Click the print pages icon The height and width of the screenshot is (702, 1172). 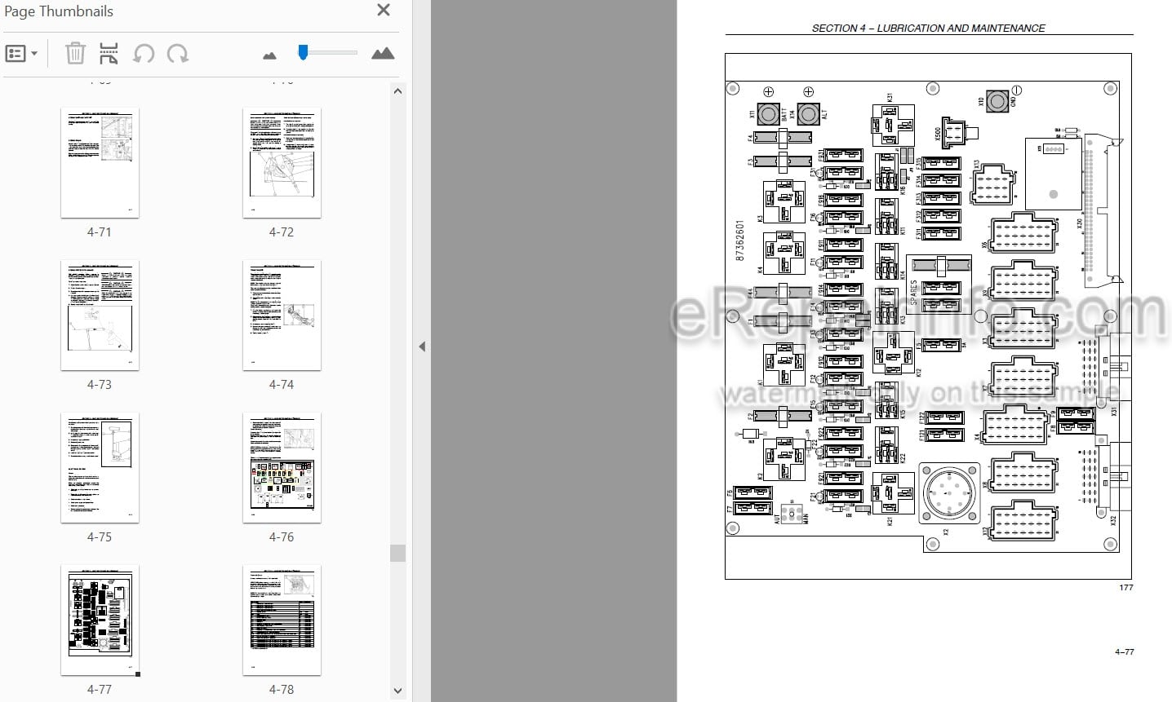tap(109, 54)
